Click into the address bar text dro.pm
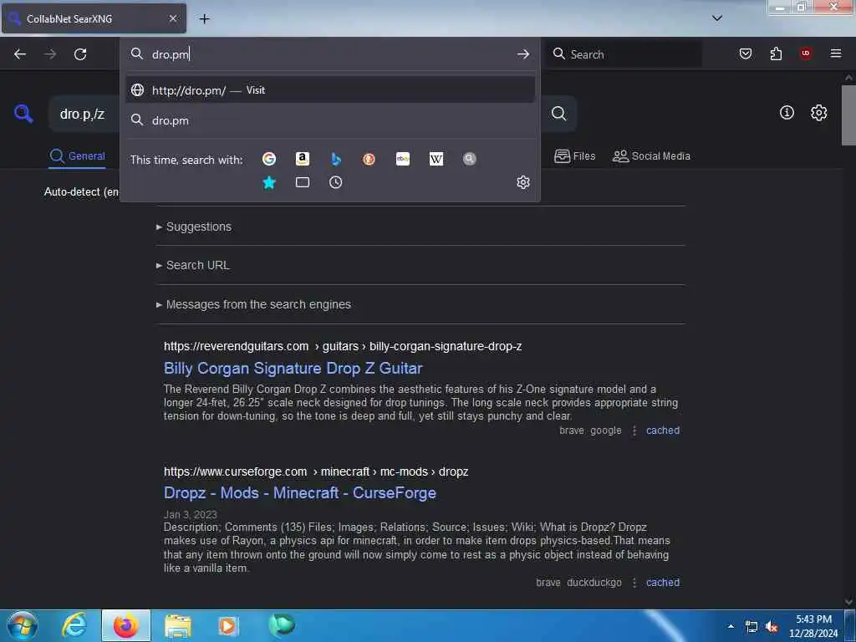Image resolution: width=856 pixels, height=642 pixels. pos(171,54)
